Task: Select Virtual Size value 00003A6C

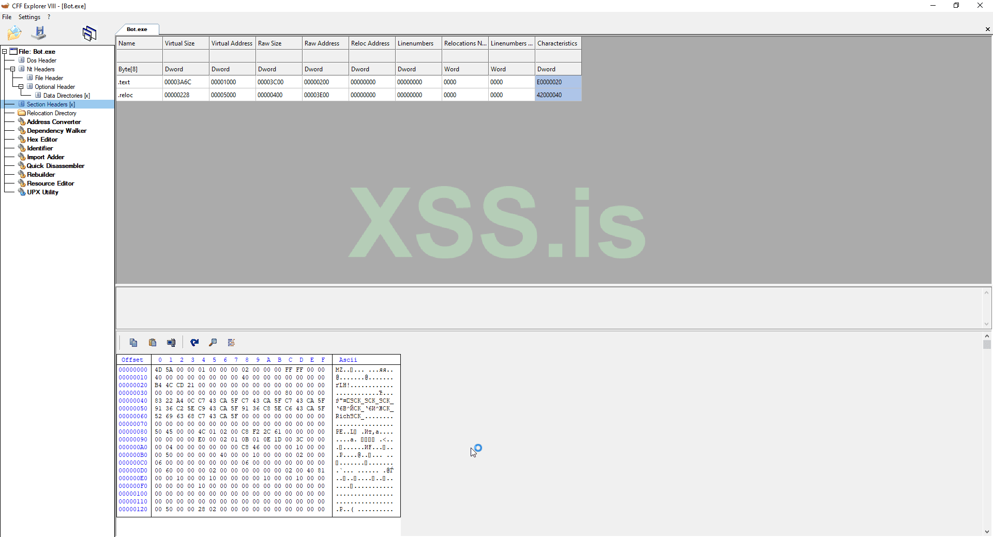Action: [x=186, y=82]
